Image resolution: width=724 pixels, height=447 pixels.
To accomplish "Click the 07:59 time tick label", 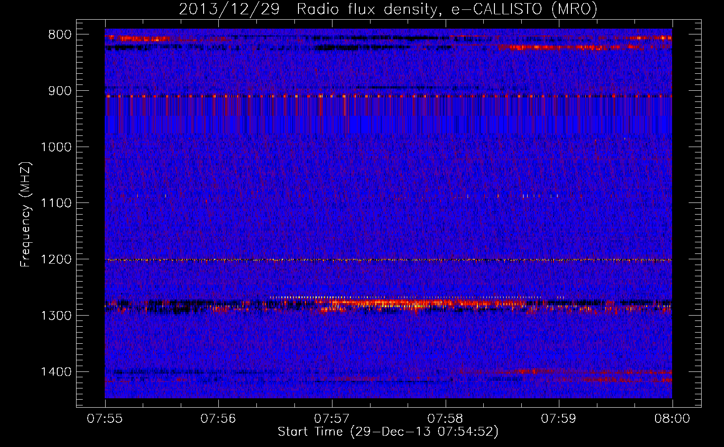I will (x=559, y=419).
